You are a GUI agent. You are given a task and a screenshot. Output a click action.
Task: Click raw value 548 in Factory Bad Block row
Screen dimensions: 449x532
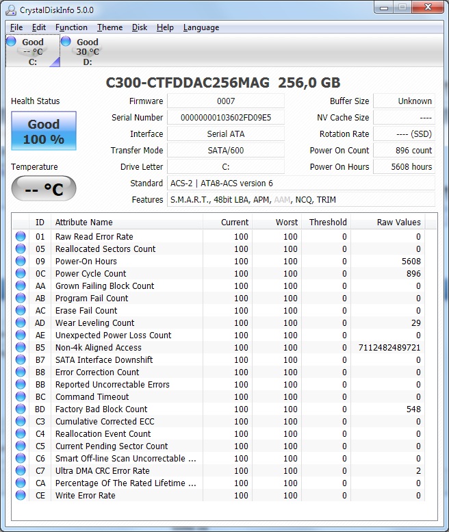[x=413, y=409]
